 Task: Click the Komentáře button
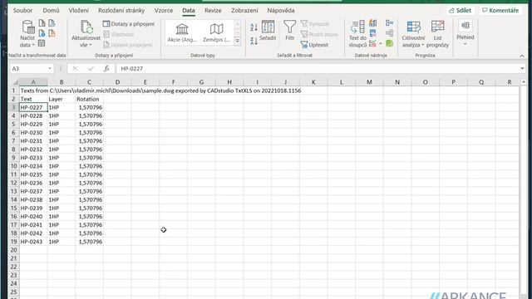coord(500,11)
